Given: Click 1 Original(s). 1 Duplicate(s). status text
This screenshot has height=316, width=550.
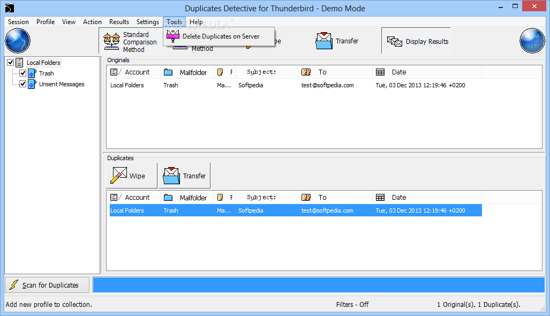Looking at the screenshot, I should 478,304.
